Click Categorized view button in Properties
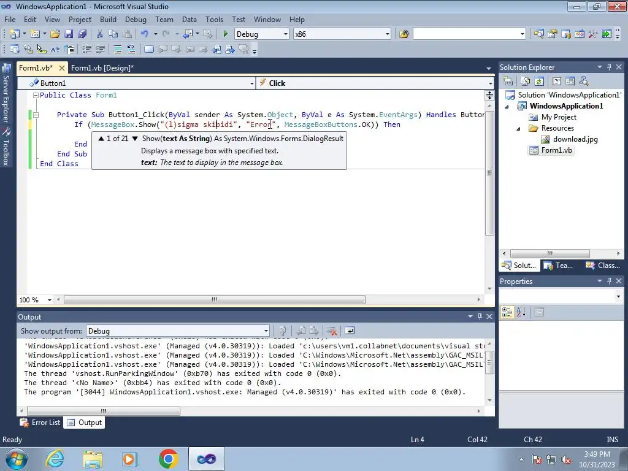The image size is (628, 471). (507, 312)
